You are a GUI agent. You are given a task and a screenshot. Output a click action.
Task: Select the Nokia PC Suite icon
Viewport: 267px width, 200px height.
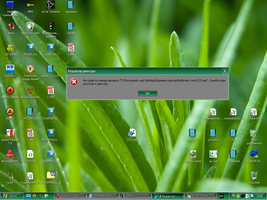tap(30, 28)
